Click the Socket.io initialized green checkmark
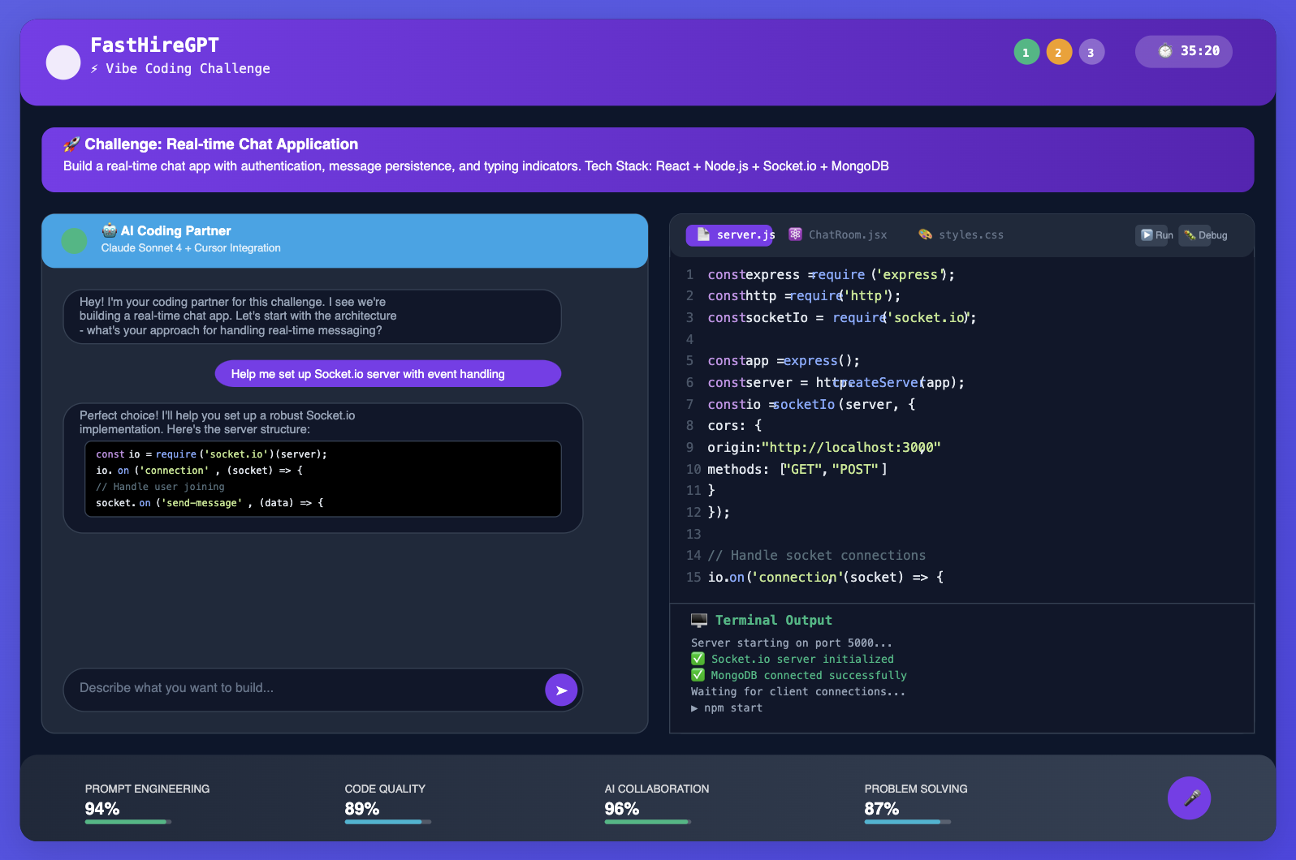Image resolution: width=1296 pixels, height=860 pixels. coord(698,659)
